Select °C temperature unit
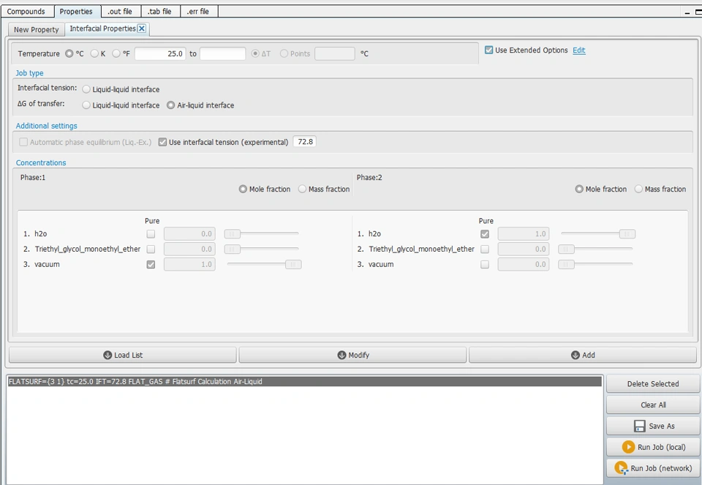Viewport: 702px width, 485px height. pyautogui.click(x=69, y=53)
